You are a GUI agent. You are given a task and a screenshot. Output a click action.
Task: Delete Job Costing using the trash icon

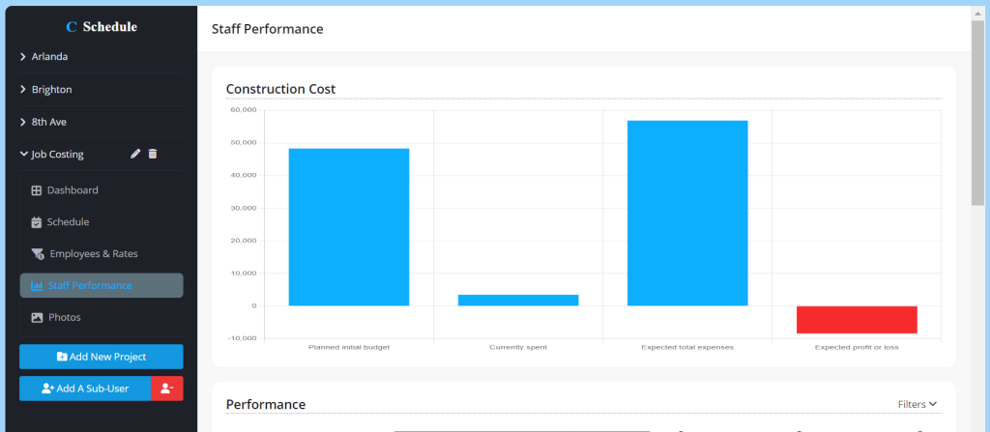[x=153, y=154]
